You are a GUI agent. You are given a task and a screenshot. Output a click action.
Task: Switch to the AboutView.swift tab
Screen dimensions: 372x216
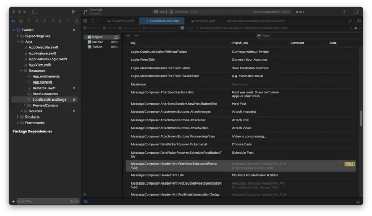coord(121,21)
